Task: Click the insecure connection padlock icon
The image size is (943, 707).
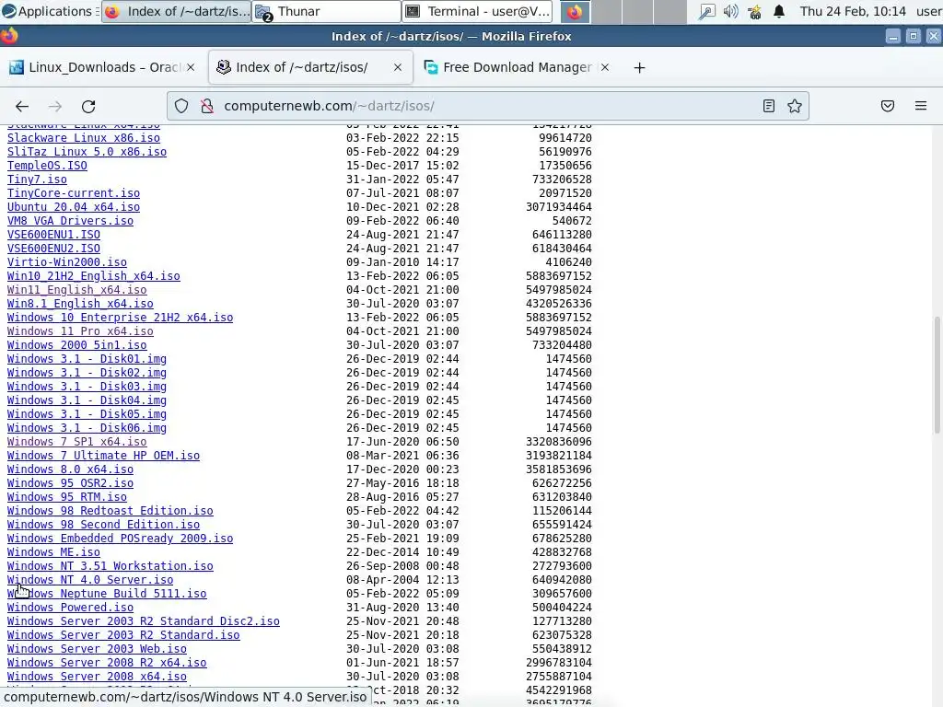Action: [207, 107]
